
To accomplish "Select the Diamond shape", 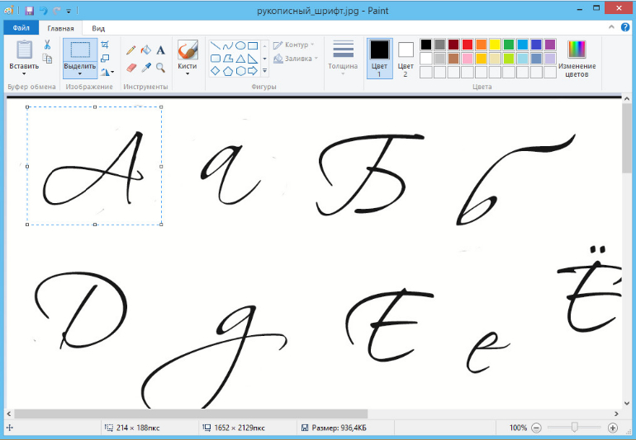I will click(x=216, y=71).
